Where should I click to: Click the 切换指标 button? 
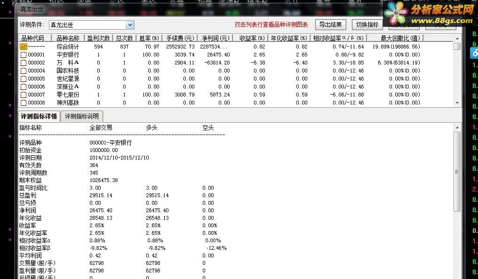(367, 24)
